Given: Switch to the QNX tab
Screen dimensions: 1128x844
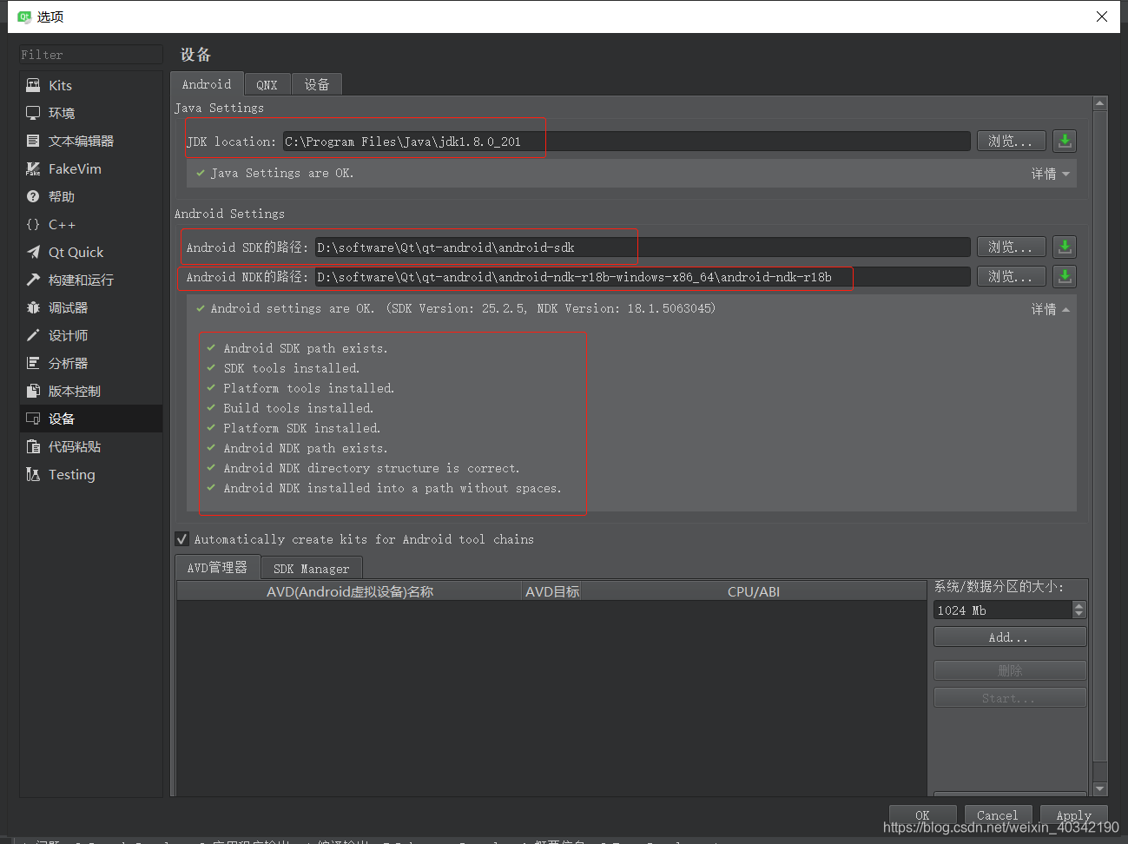Looking at the screenshot, I should [267, 84].
